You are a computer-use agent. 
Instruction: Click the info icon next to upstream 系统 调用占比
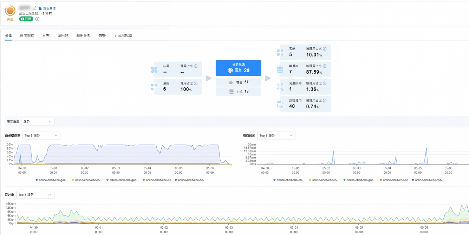(196, 83)
